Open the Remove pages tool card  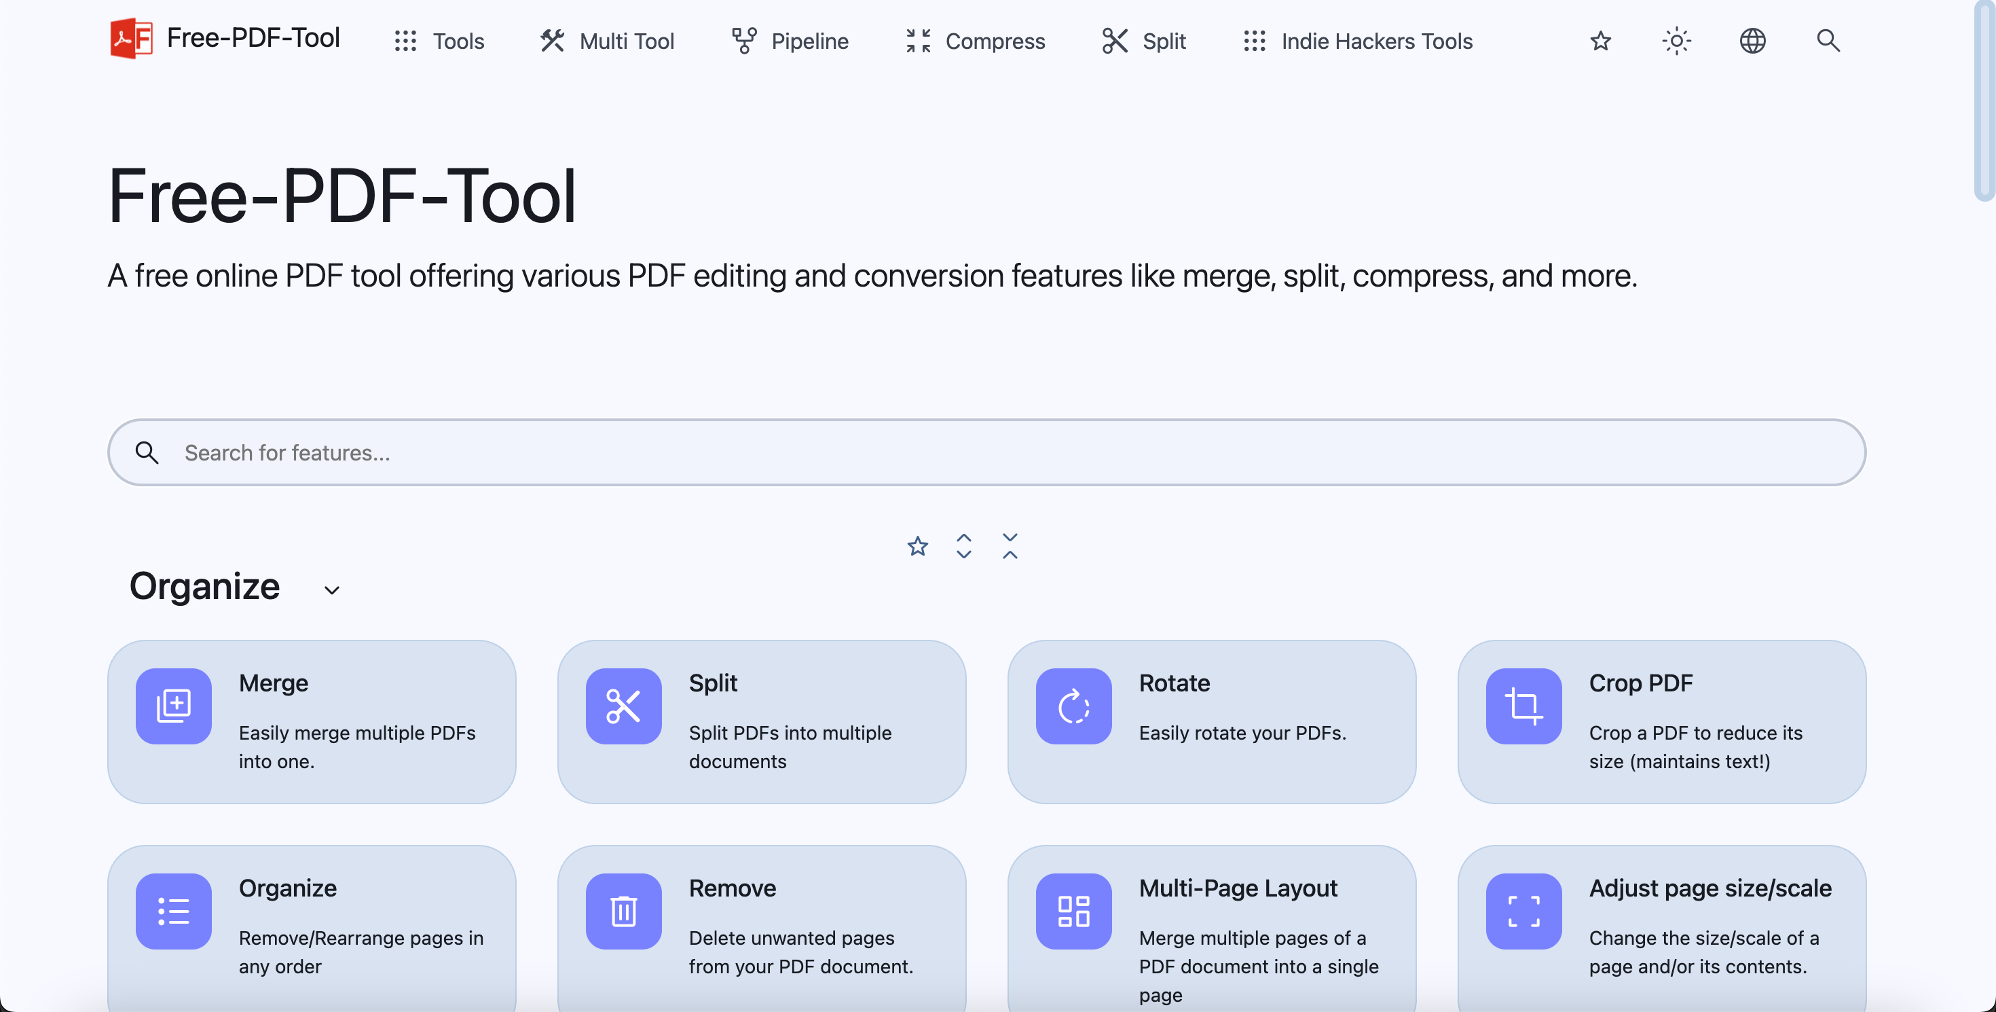[x=762, y=928]
